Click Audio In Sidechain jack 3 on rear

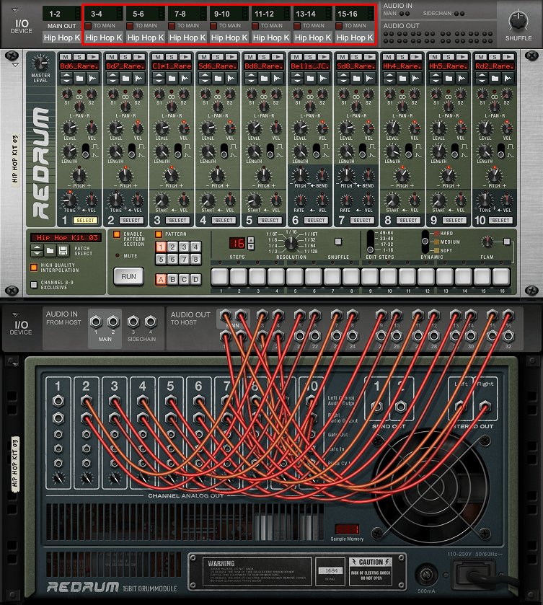point(133,322)
